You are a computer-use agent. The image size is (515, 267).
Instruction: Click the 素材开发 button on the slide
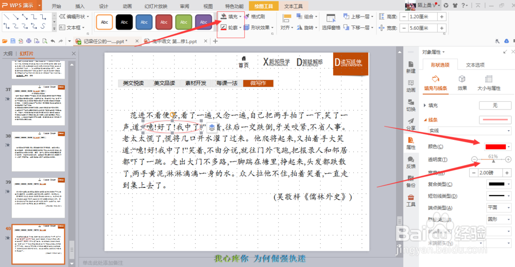point(196,83)
